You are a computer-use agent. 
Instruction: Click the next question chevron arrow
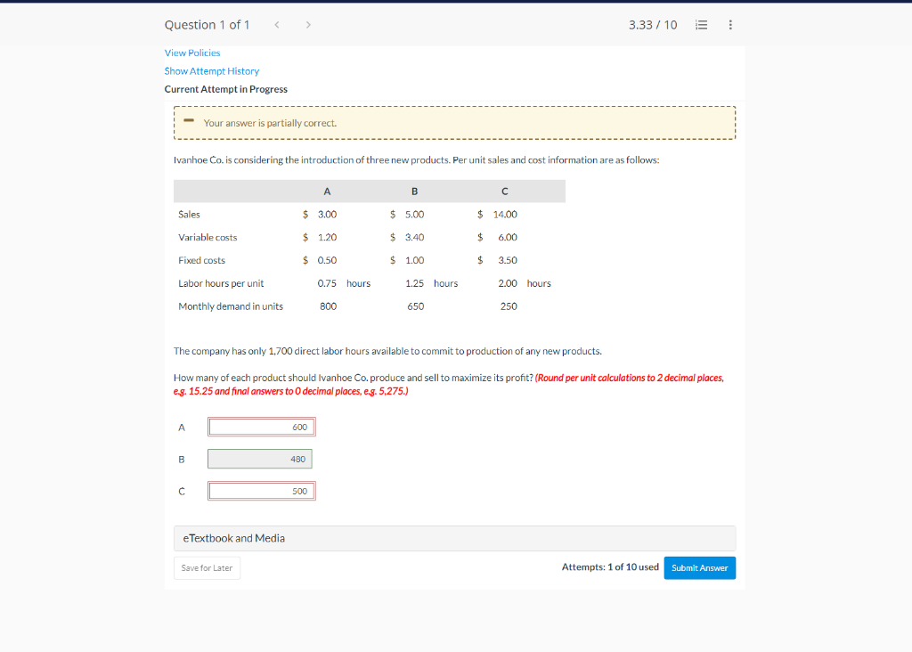click(x=308, y=25)
